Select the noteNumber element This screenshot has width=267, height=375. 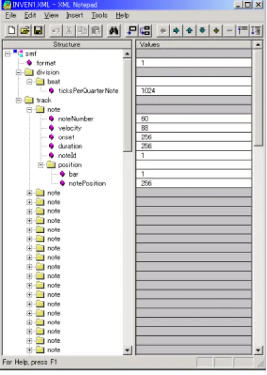[76, 119]
